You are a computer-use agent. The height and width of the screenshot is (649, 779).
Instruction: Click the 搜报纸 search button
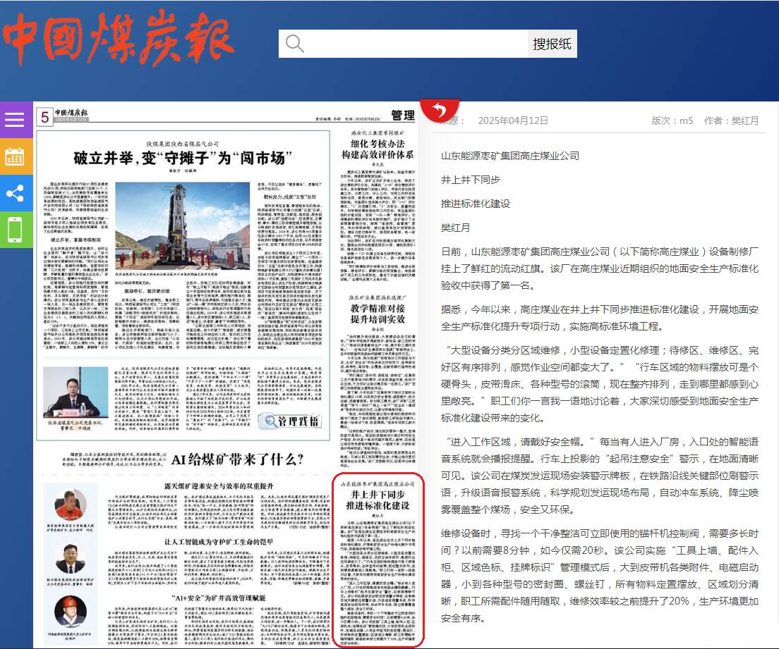point(552,44)
